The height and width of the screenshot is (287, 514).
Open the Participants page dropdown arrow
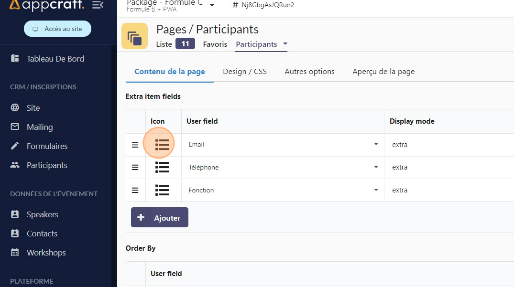(285, 44)
